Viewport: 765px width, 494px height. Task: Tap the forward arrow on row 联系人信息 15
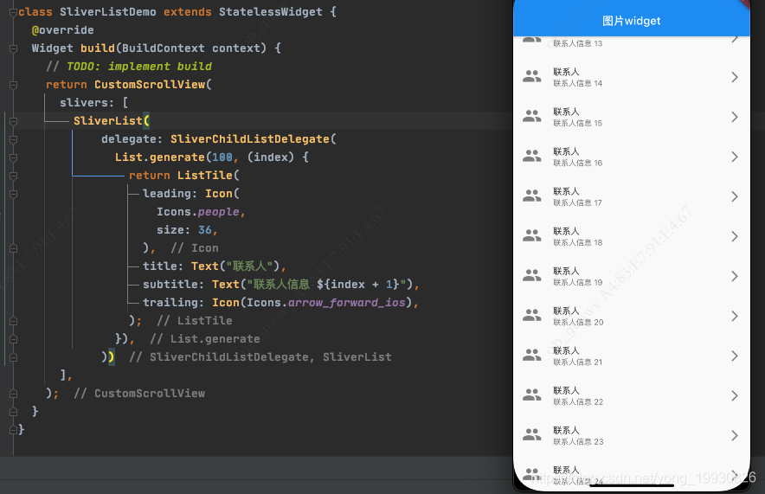point(735,117)
